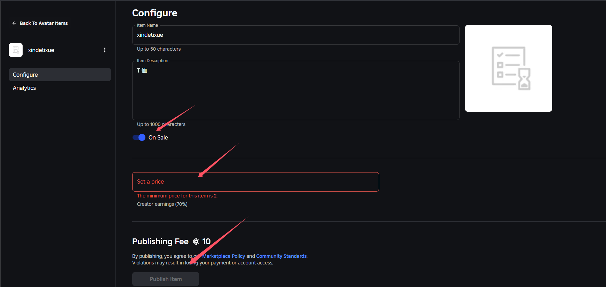Open the three-dot options menu for xindetixue
This screenshot has width=606, height=287.
coord(105,50)
